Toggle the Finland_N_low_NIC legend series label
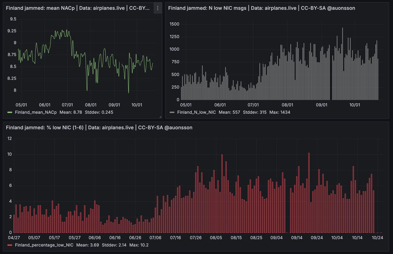393x254 pixels. [x=196, y=112]
